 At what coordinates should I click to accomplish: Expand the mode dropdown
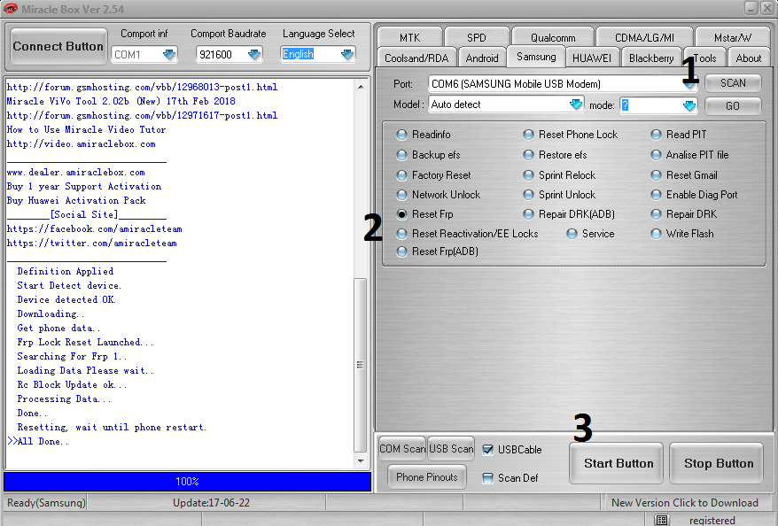pyautogui.click(x=689, y=105)
